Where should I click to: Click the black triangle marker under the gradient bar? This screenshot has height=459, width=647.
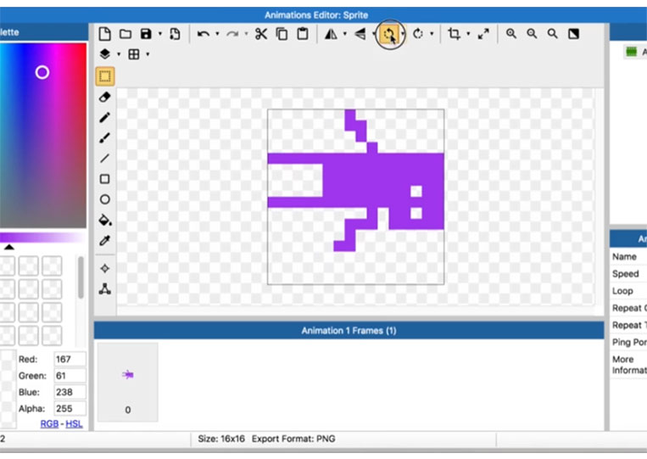pyautogui.click(x=9, y=247)
